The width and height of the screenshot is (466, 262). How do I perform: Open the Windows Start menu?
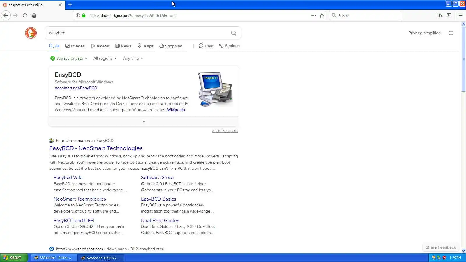point(14,258)
